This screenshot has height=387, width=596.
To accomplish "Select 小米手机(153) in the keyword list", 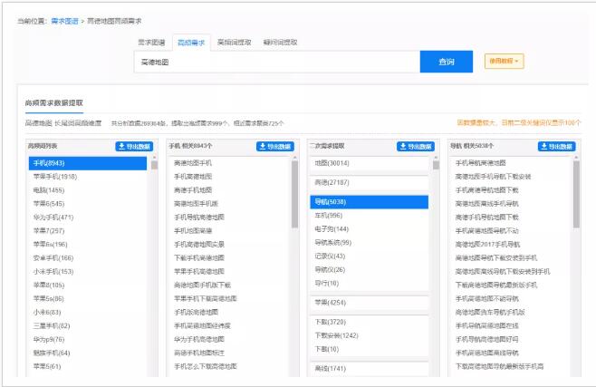I will (x=53, y=272).
